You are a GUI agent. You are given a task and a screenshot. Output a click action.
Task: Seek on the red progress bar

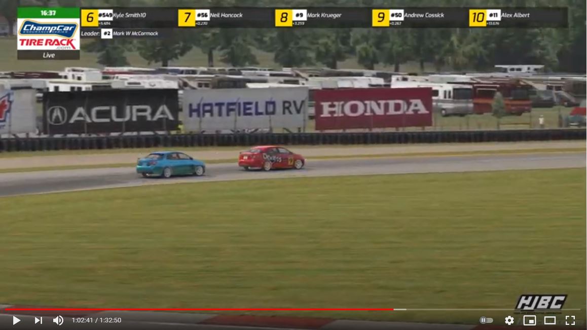click(x=198, y=309)
